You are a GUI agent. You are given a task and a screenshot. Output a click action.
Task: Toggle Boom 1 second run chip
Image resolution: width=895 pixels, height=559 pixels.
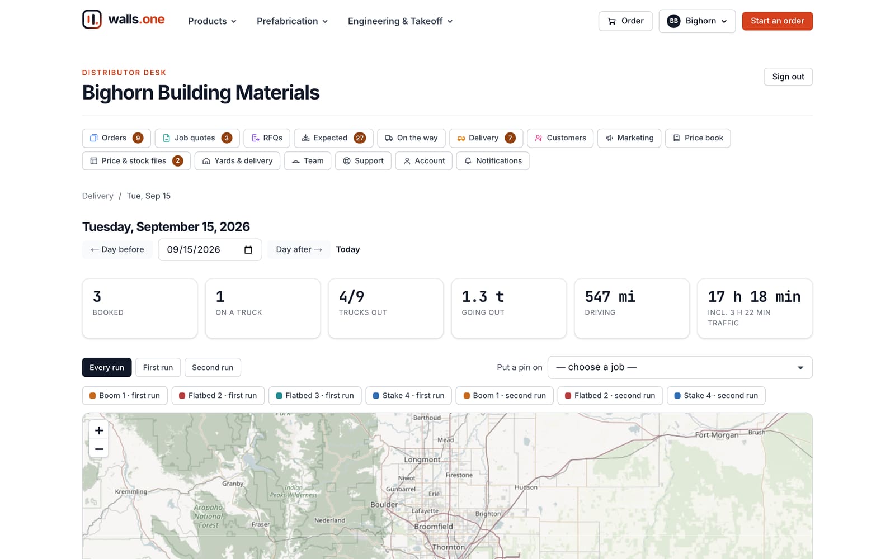505,396
